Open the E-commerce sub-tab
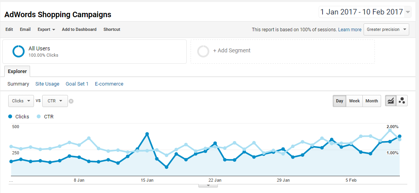This screenshot has width=419, height=193. (x=109, y=84)
